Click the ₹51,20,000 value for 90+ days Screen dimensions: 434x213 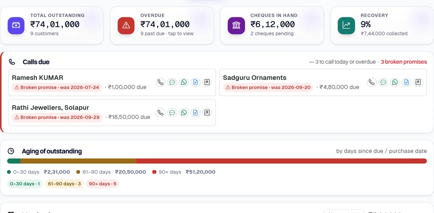tap(200, 172)
